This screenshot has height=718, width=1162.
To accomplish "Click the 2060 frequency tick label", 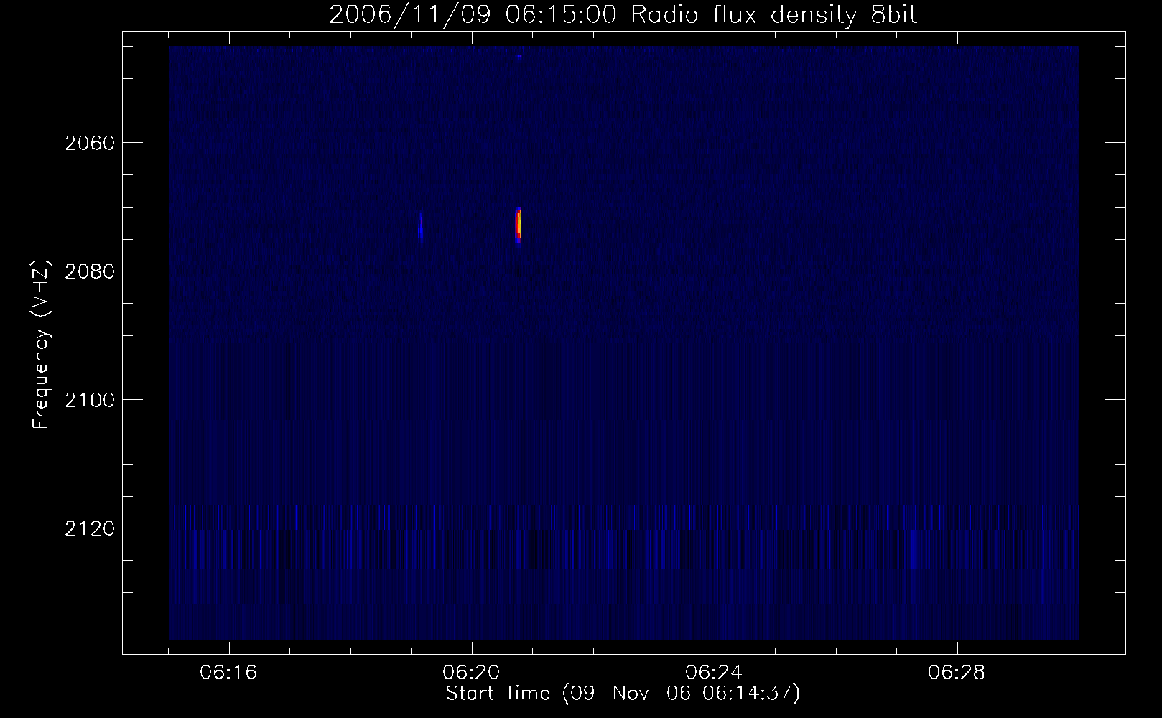I will click(89, 143).
